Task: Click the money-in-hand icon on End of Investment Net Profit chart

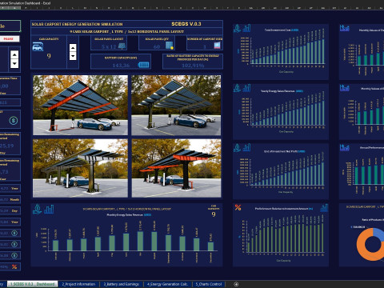Action: pyautogui.click(x=237, y=147)
